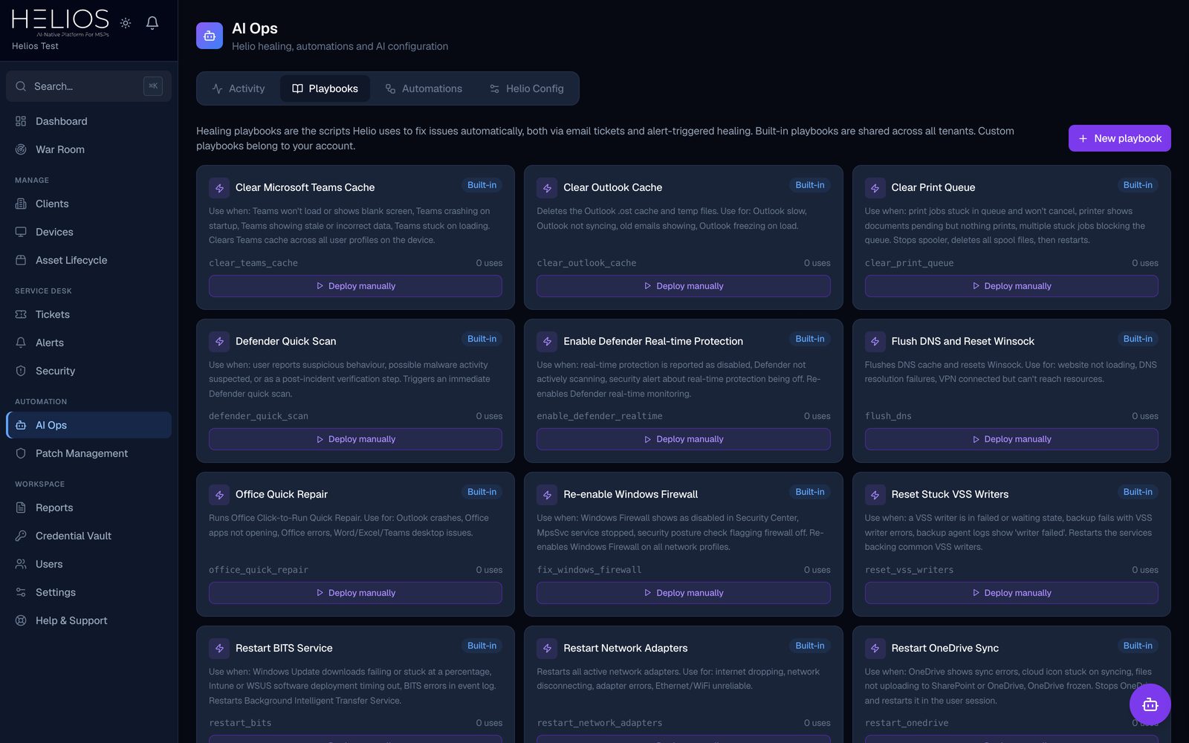Screen dimensions: 1189x743
Task: Click the Clients building icon
Action: 21,204
